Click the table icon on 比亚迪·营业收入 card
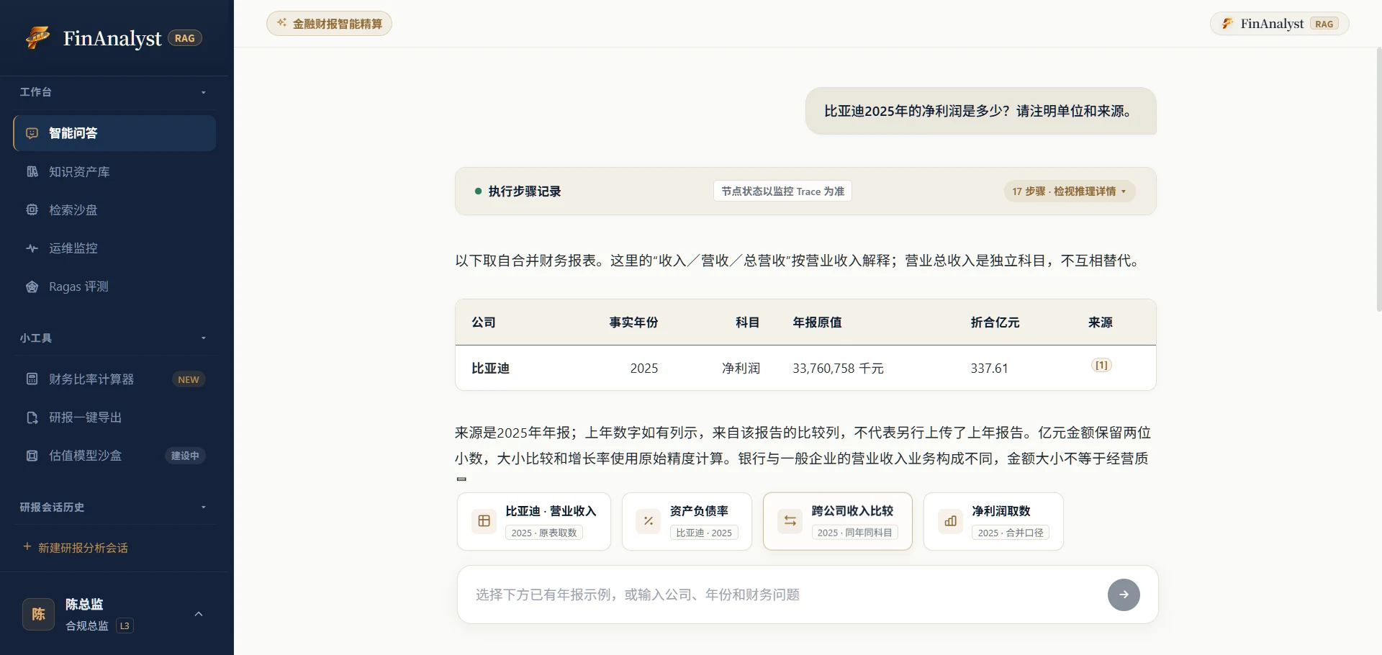Image resolution: width=1382 pixels, height=655 pixels. coord(484,521)
